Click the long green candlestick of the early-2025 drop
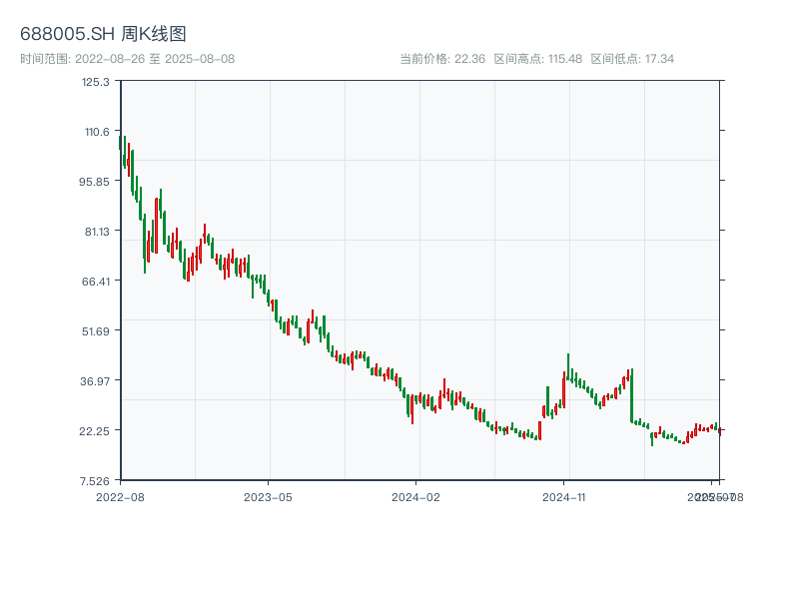Viewport: 799px width, 599px height. 632,396
